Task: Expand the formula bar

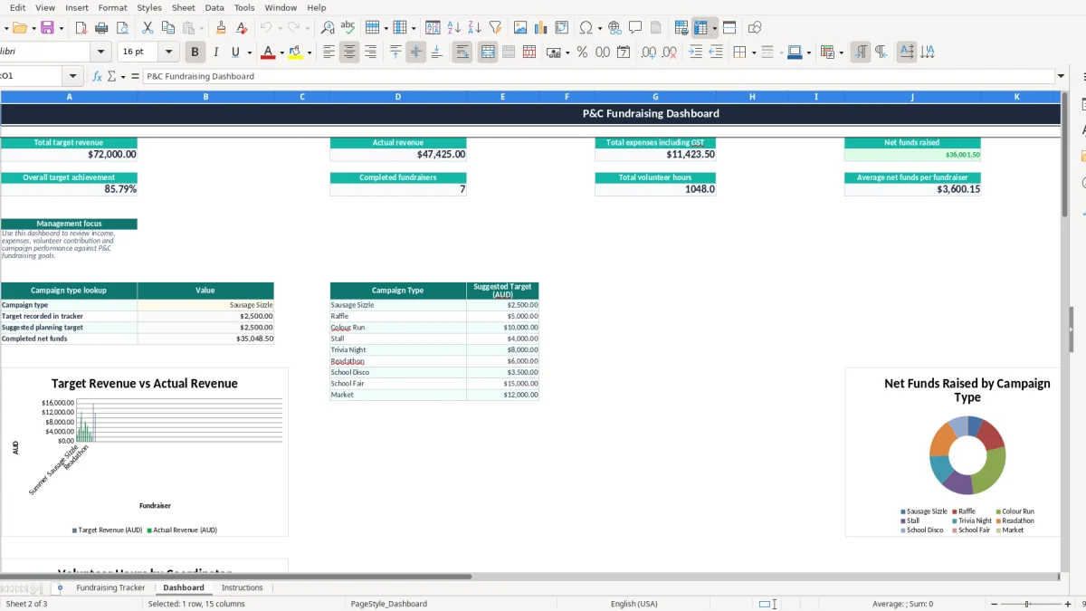Action: [x=1061, y=76]
